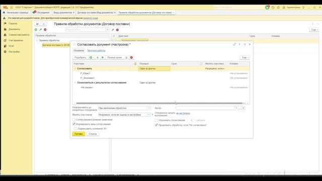Click the Разные сроки button
This screenshot has height=181, width=322.
click(x=115, y=58)
